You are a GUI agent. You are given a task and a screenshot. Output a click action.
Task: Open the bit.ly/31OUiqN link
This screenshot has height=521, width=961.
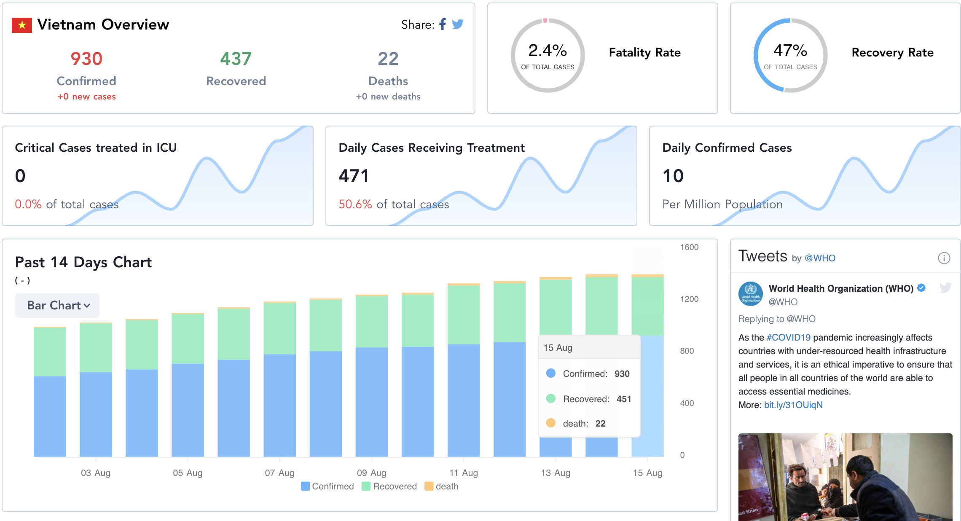click(x=793, y=405)
